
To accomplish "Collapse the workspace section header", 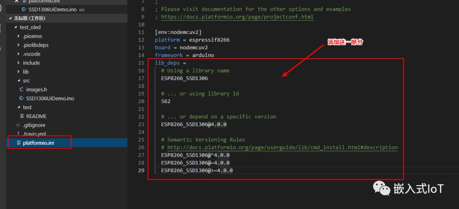I will [x=11, y=18].
